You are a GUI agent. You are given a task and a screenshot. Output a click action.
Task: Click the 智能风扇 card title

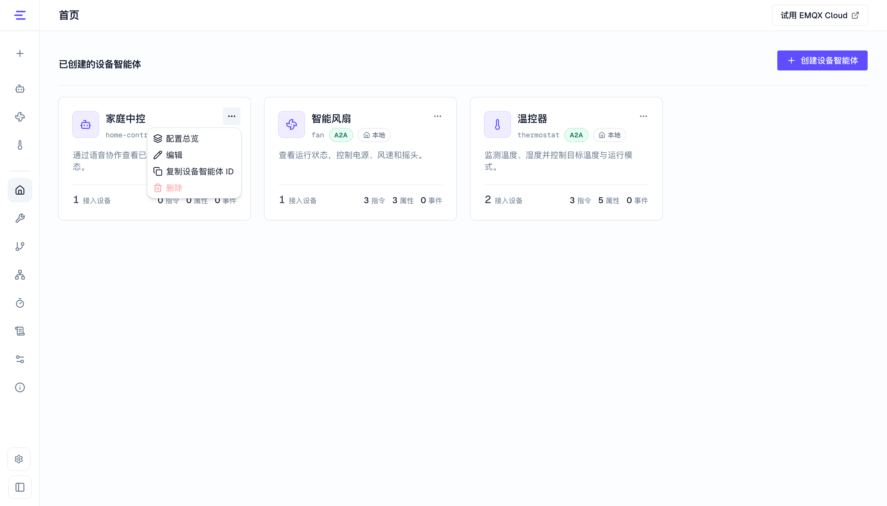coord(331,119)
